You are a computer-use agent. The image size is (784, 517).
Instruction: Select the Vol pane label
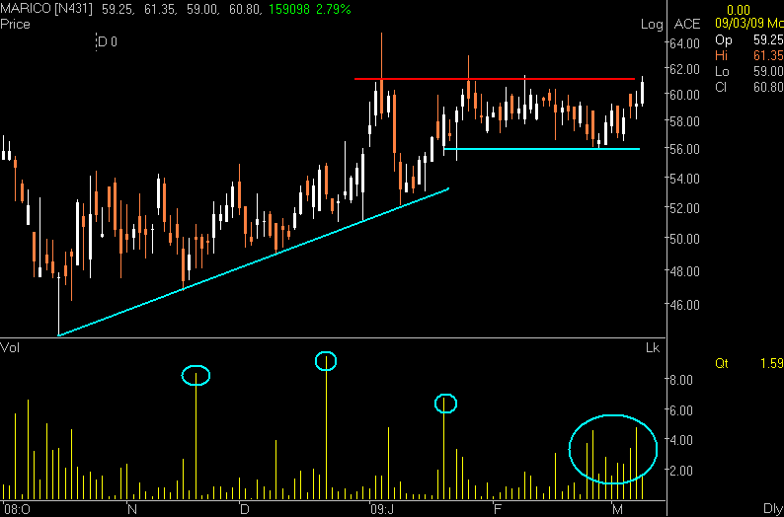[10, 347]
